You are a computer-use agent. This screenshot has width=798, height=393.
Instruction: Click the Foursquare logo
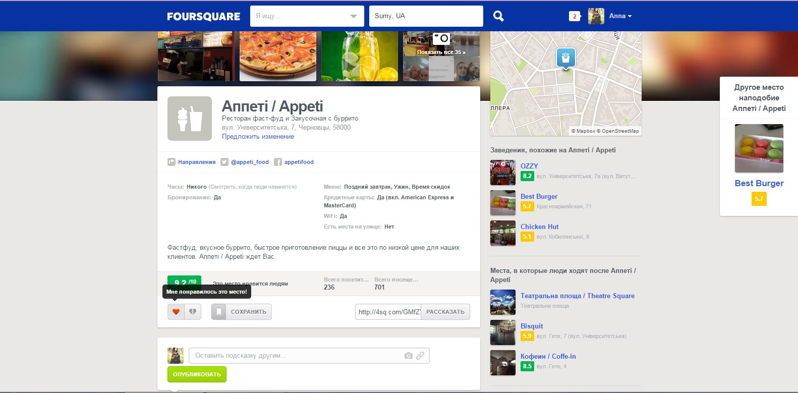(x=203, y=16)
